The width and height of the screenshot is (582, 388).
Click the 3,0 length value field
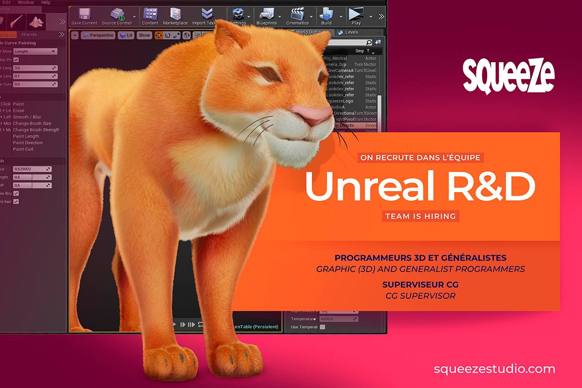click(x=35, y=68)
